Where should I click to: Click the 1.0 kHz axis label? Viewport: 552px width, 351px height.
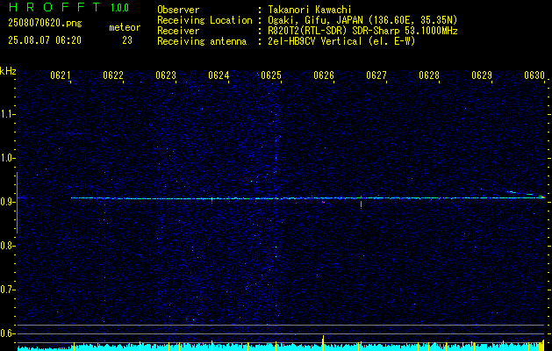pyautogui.click(x=7, y=158)
